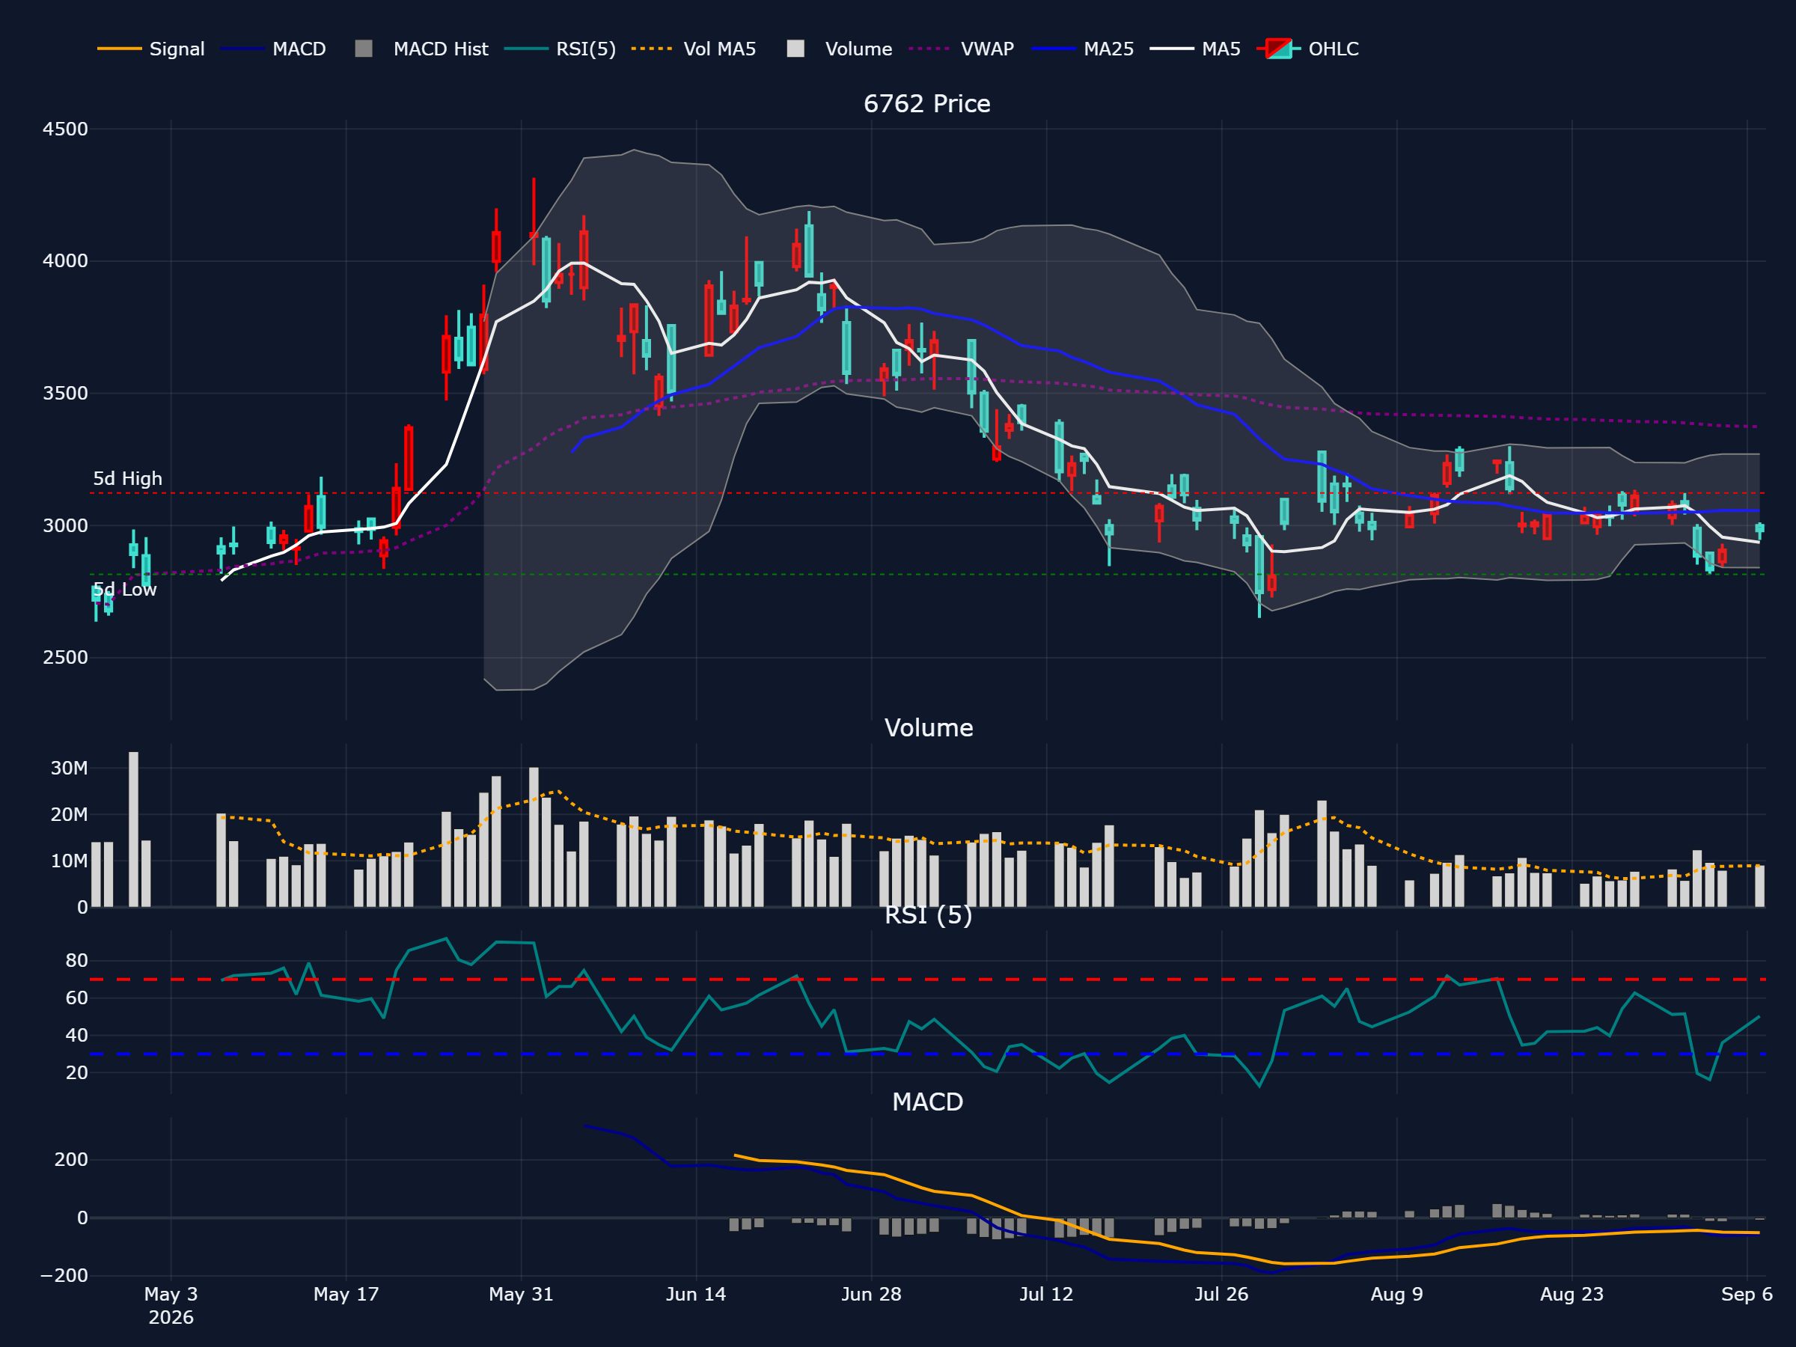Click the 'Aug 9' date label

pyautogui.click(x=1396, y=1294)
